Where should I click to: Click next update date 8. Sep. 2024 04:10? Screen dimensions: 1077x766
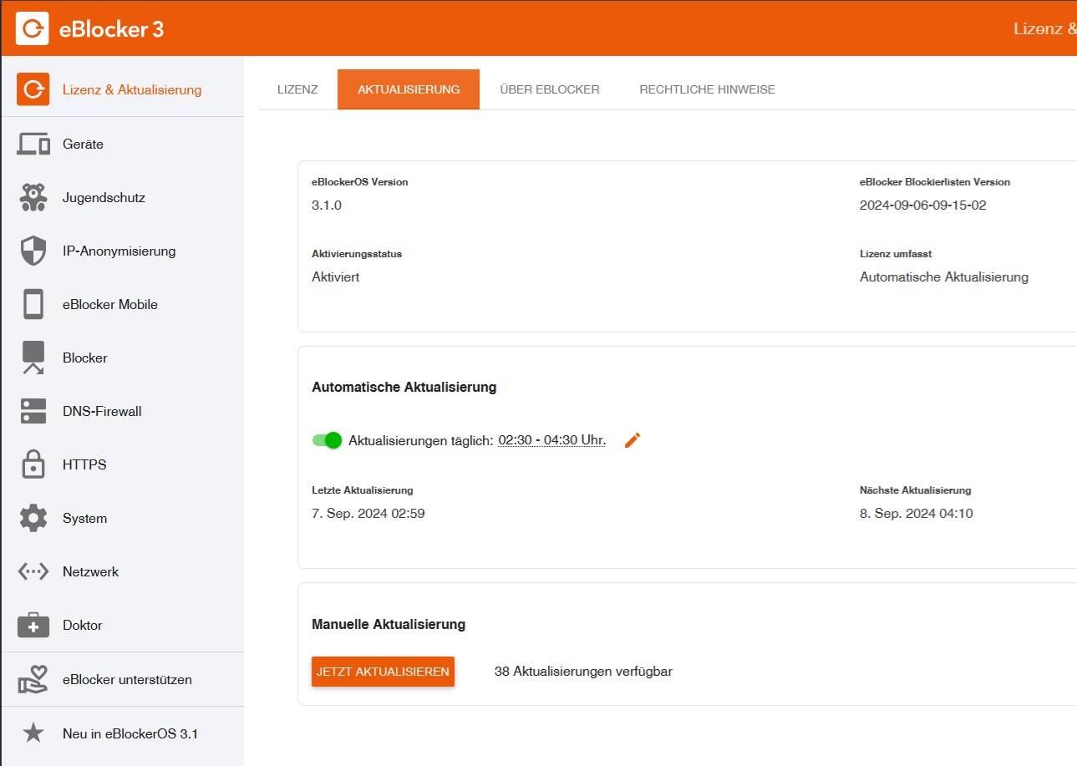pos(916,514)
